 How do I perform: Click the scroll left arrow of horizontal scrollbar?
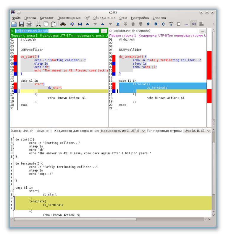click(x=12, y=219)
